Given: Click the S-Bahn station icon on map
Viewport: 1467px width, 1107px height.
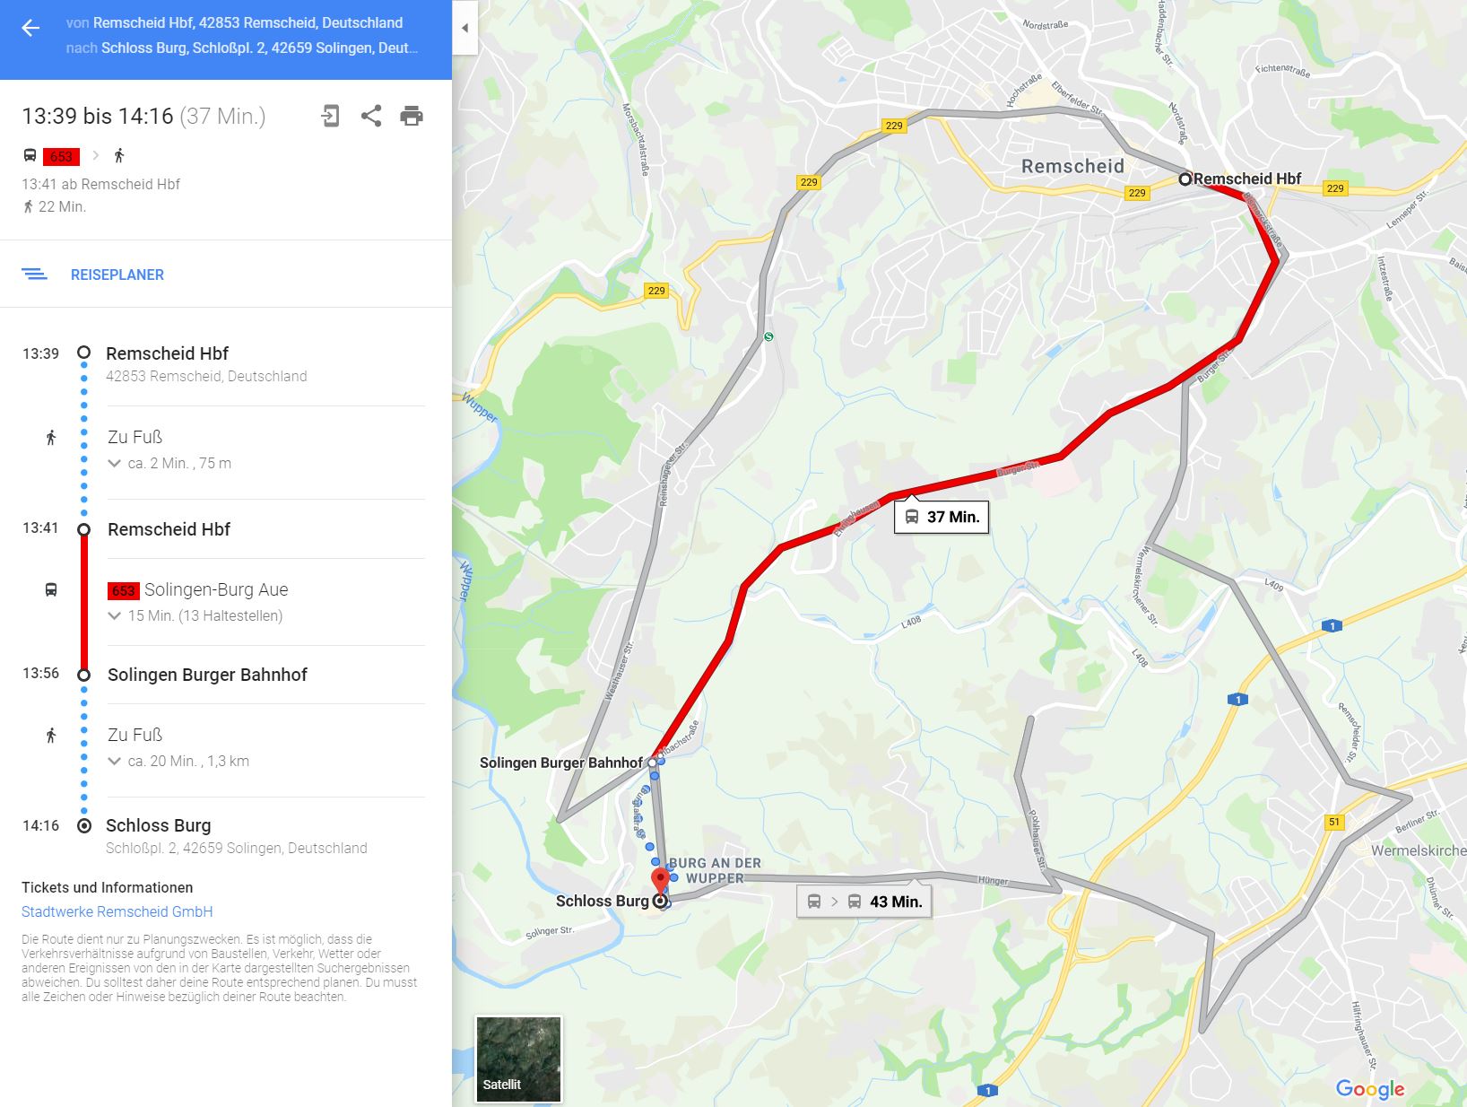Looking at the screenshot, I should click(x=768, y=336).
